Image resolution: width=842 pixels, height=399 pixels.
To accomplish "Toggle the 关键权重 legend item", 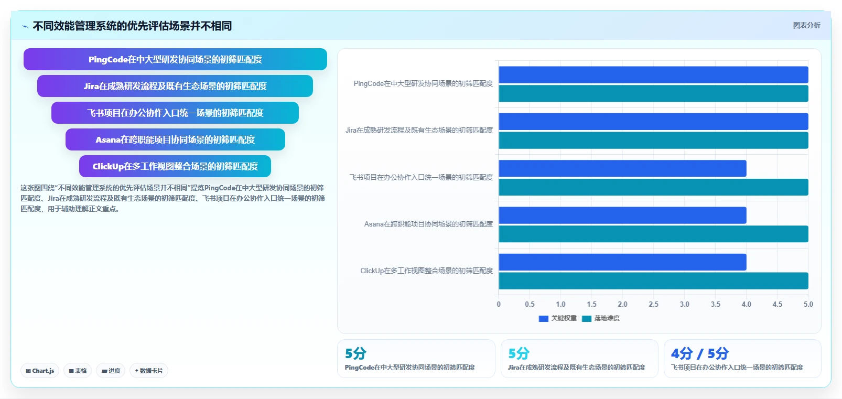I will coord(558,318).
